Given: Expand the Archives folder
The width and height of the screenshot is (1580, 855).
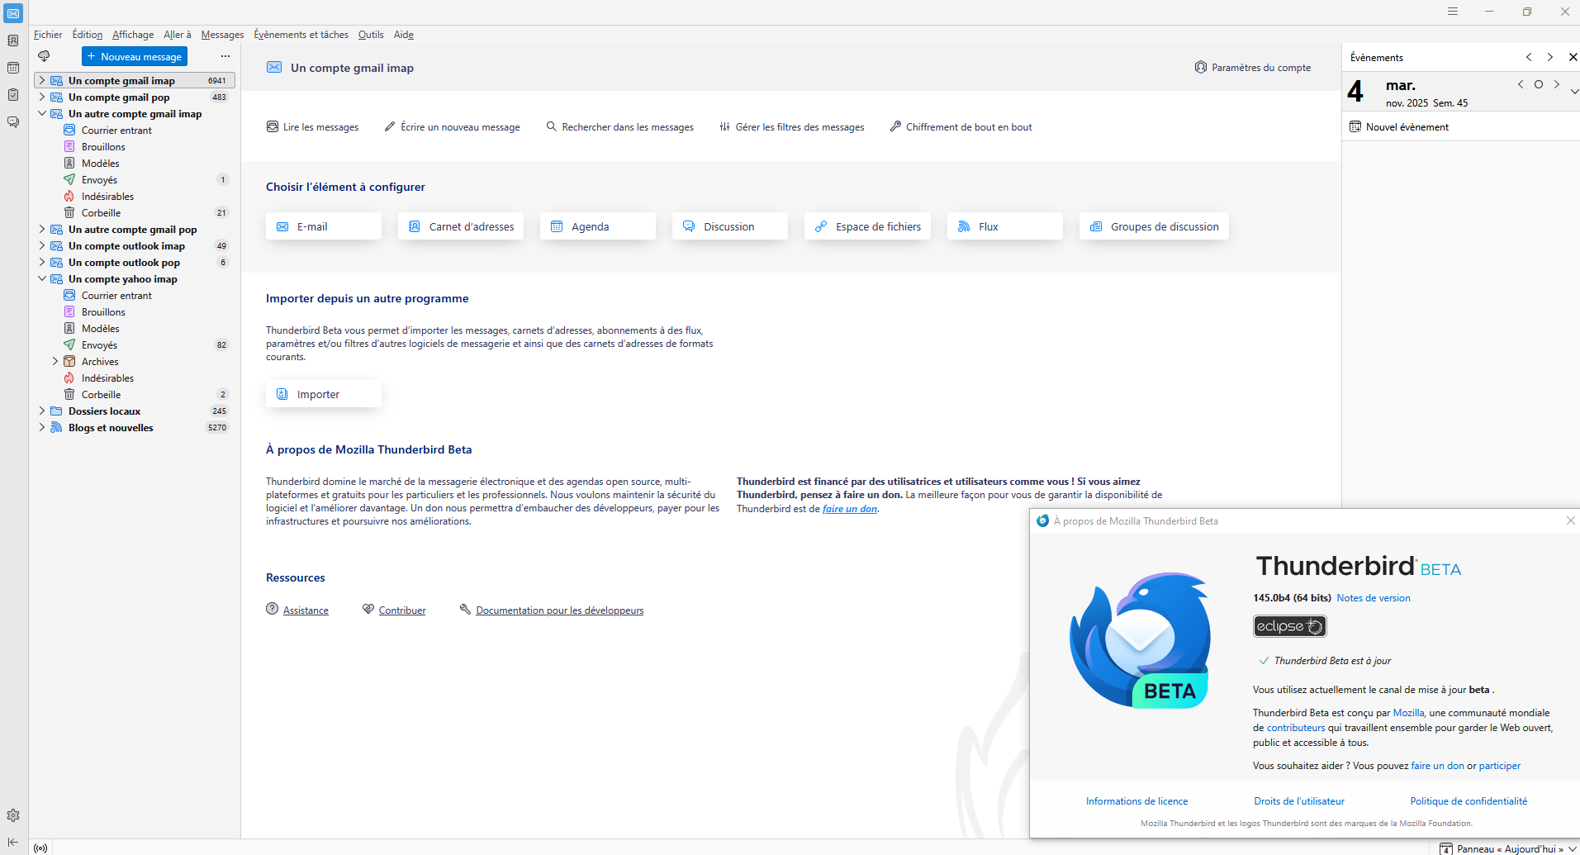Looking at the screenshot, I should pyautogui.click(x=55, y=361).
